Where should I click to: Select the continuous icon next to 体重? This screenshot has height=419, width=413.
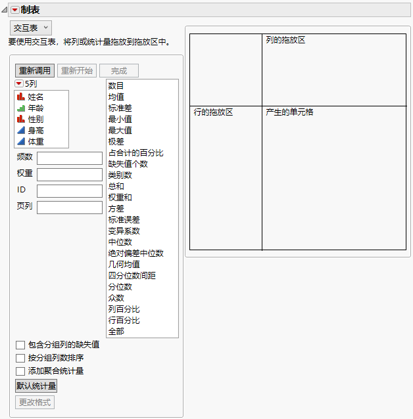pyautogui.click(x=21, y=141)
